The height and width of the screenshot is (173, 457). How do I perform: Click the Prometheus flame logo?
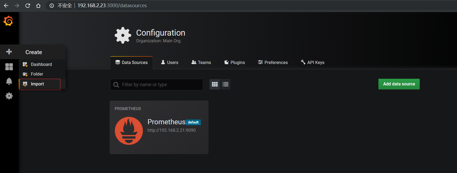(129, 131)
